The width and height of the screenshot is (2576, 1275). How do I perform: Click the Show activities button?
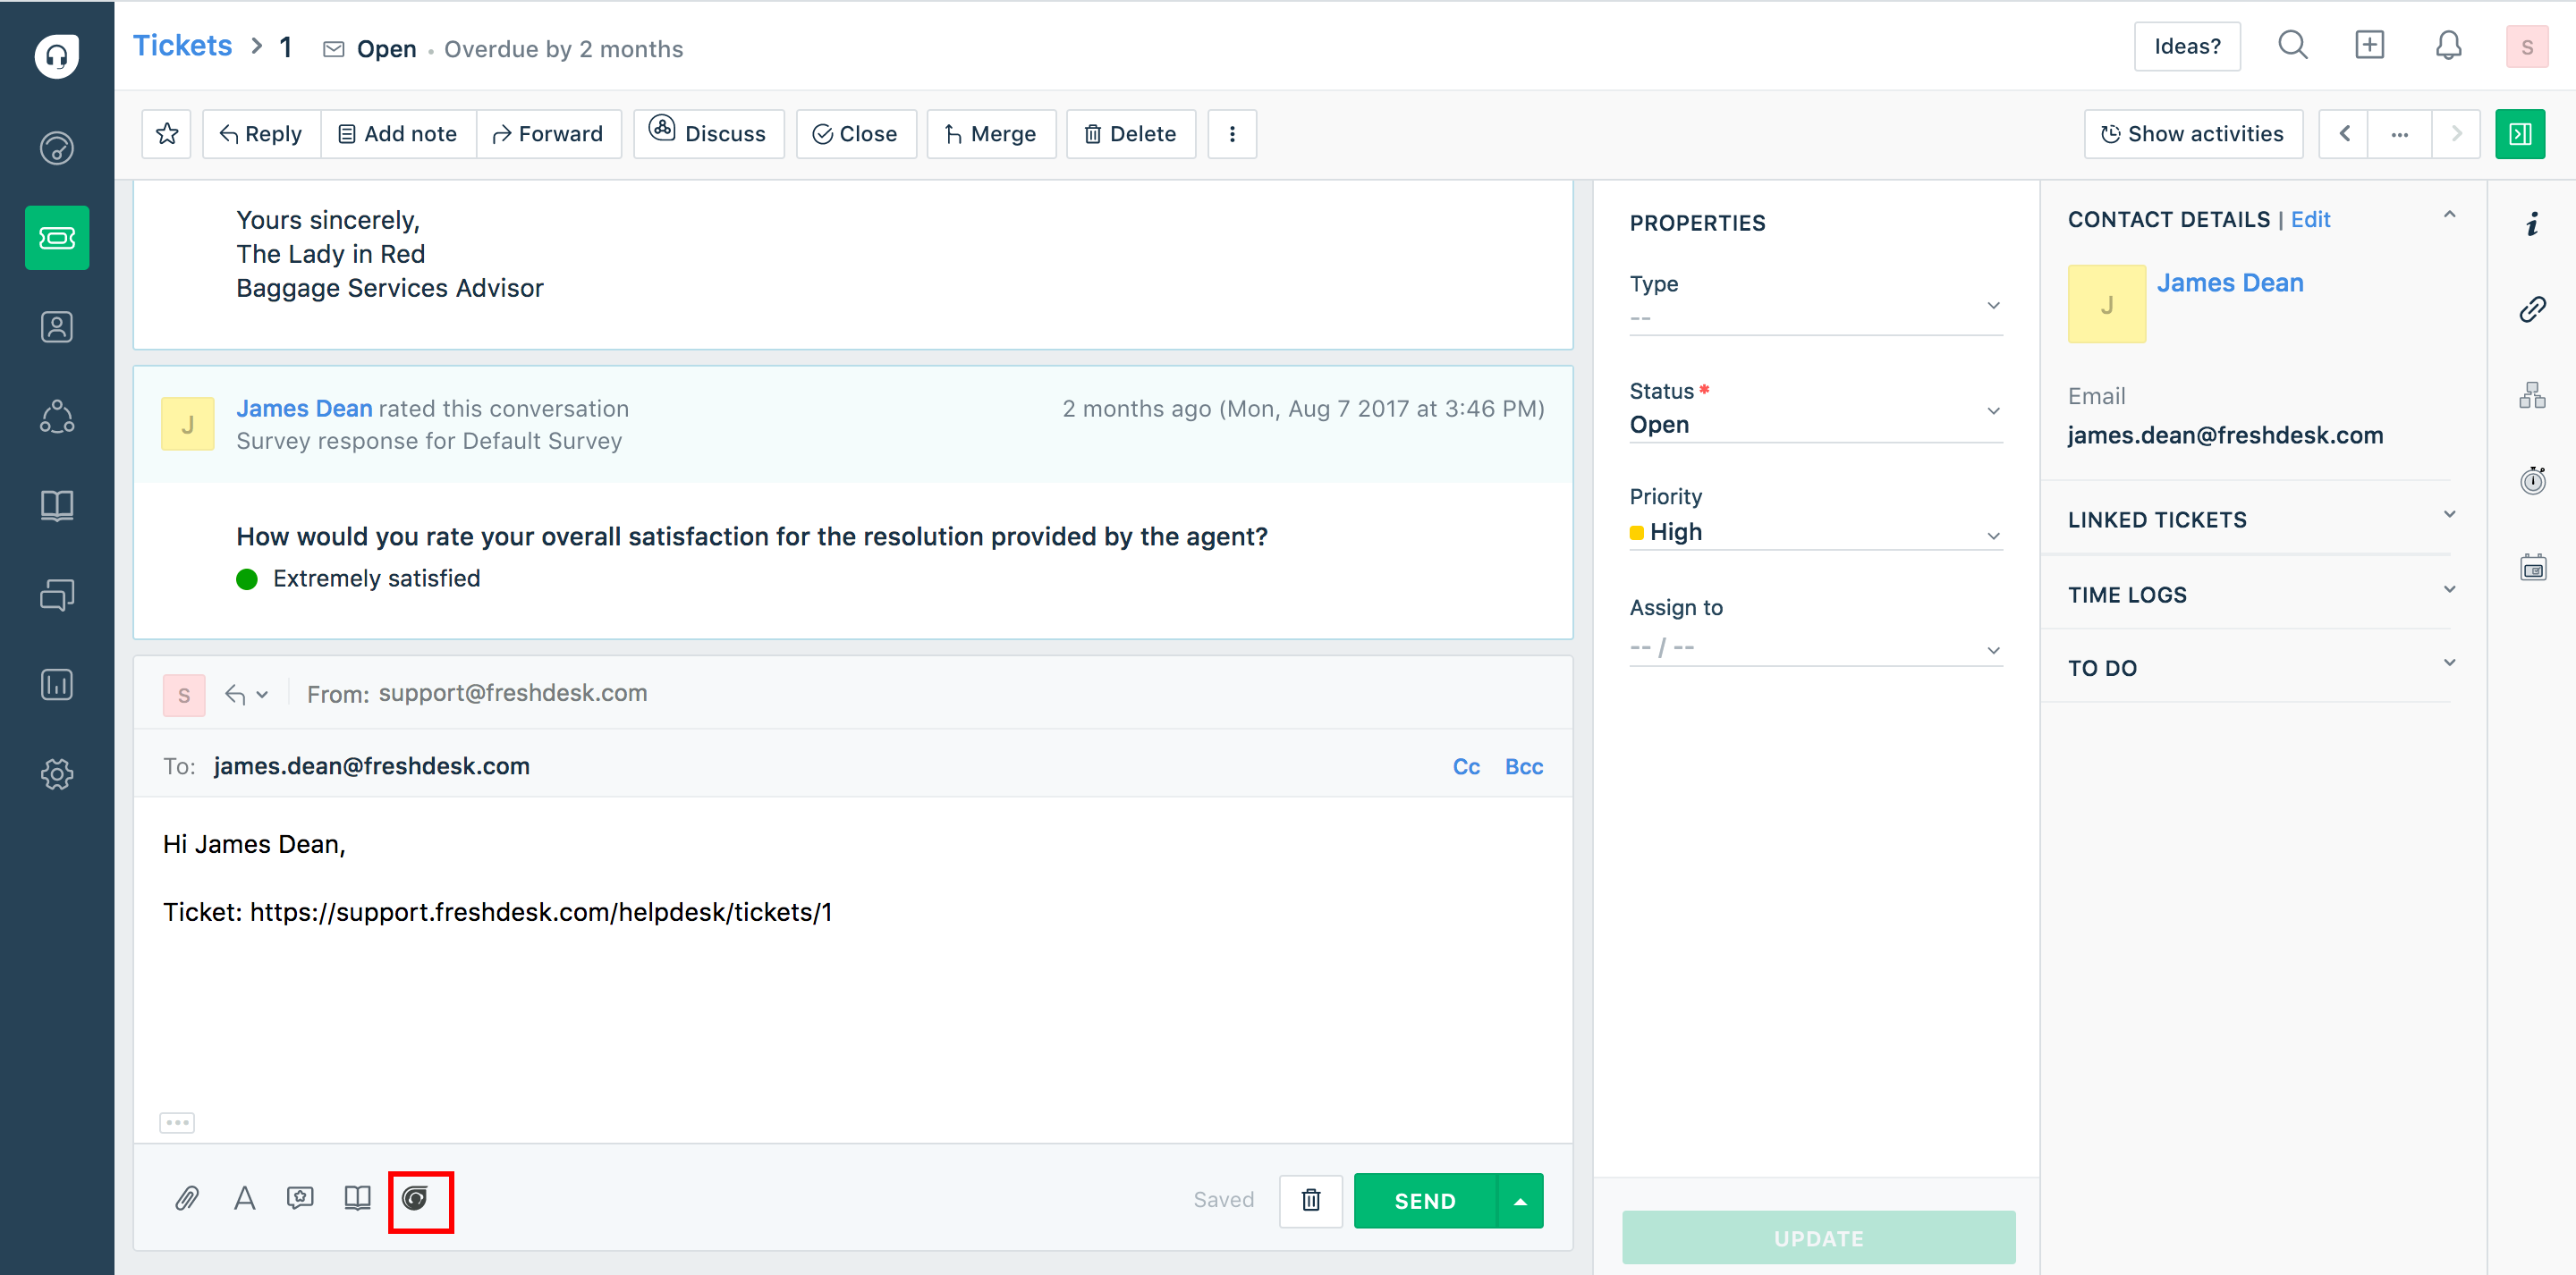[x=2193, y=133]
